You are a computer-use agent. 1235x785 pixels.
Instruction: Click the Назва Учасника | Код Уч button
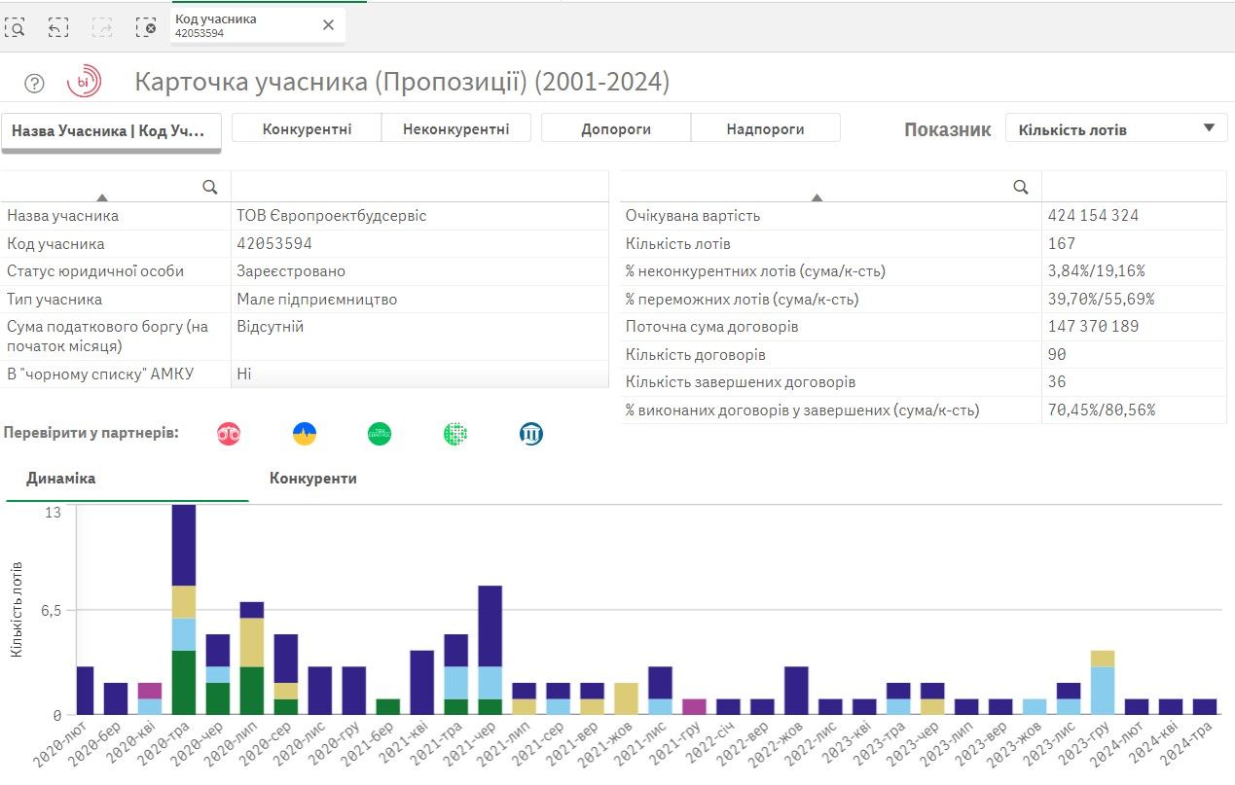point(111,127)
